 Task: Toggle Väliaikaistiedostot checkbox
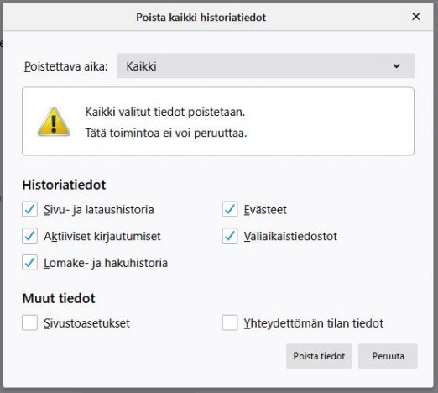[230, 236]
